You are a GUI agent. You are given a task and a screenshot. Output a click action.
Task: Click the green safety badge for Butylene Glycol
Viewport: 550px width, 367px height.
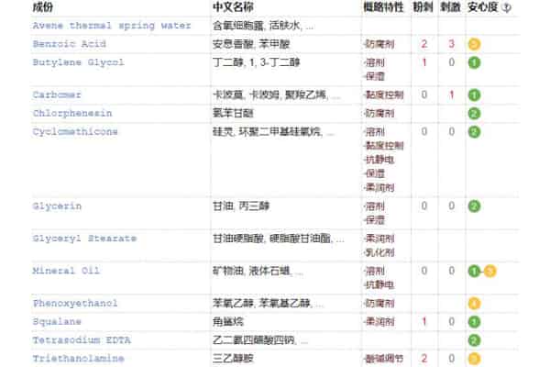[474, 63]
